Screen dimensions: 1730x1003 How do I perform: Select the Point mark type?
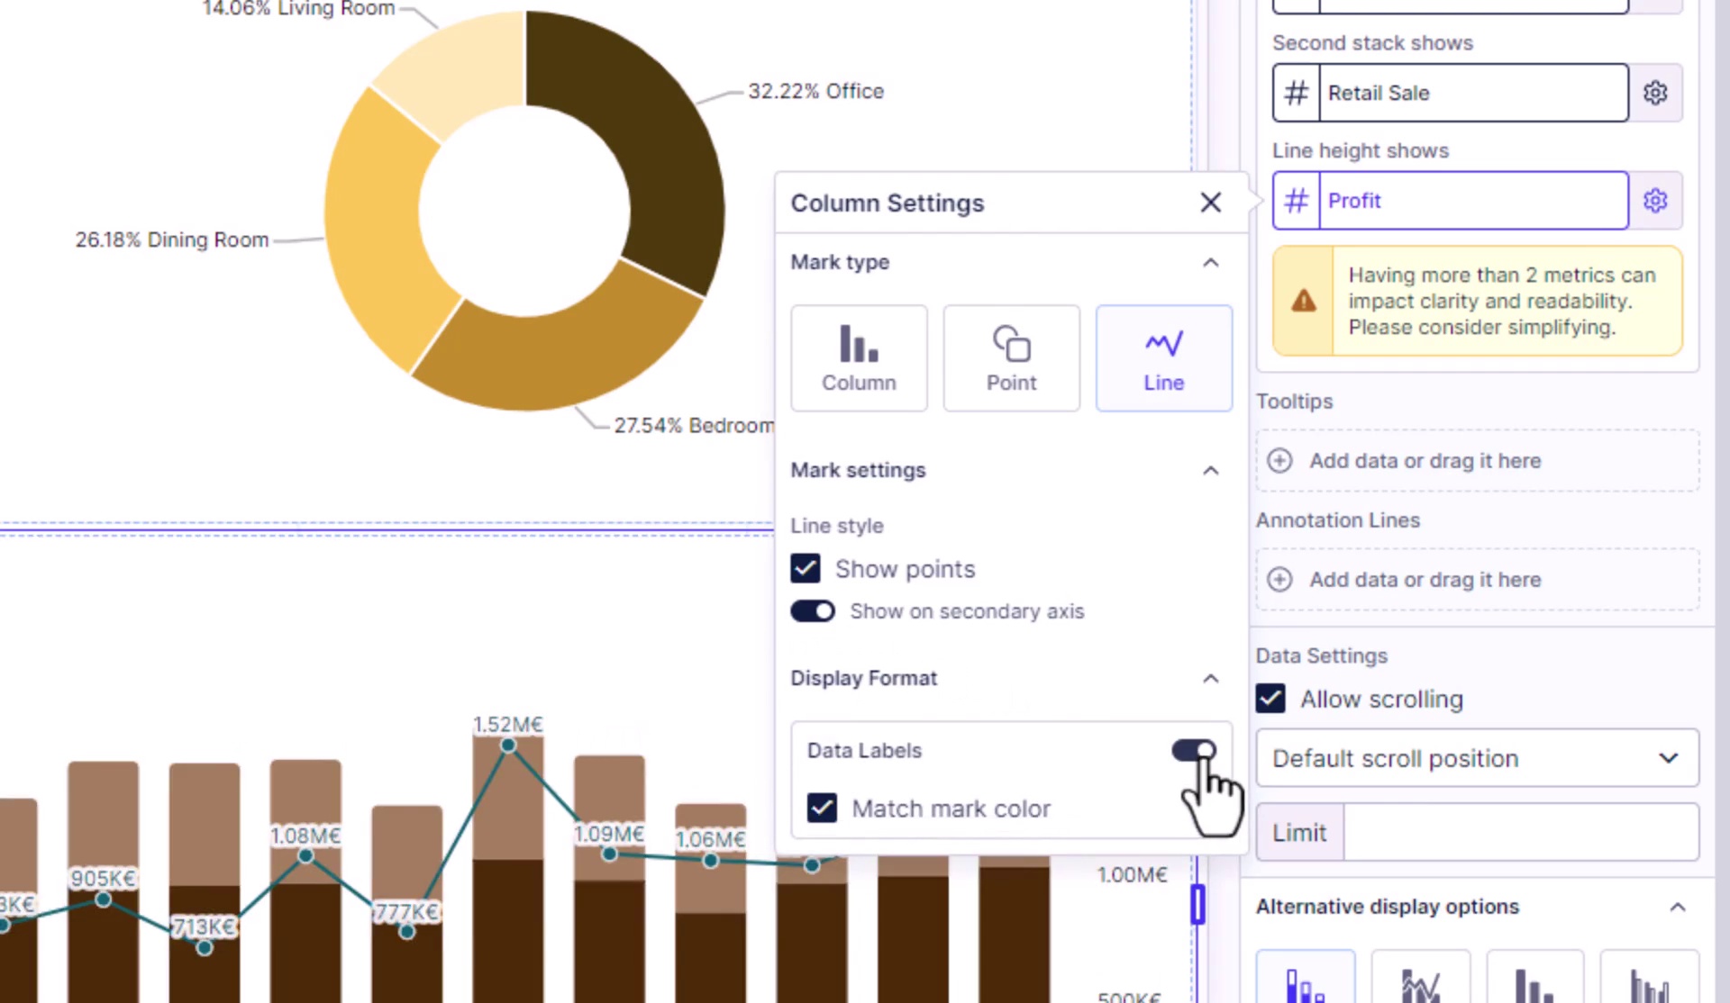pyautogui.click(x=1010, y=358)
